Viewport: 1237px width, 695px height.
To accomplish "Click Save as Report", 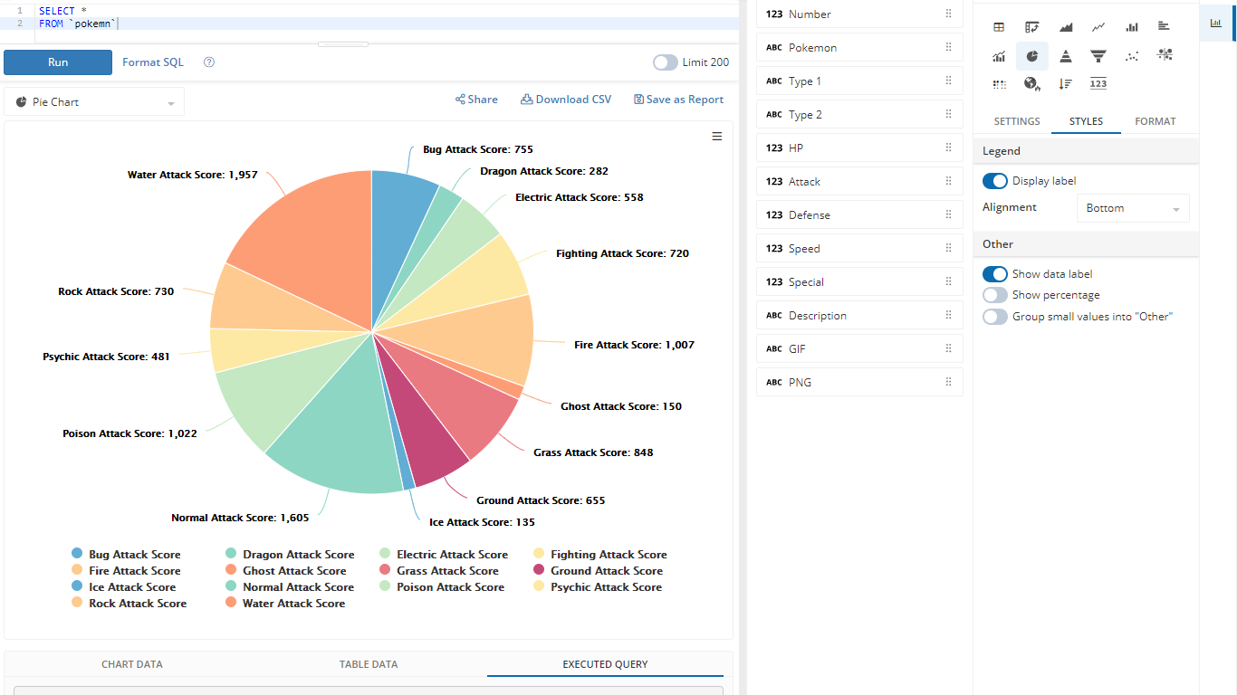I will coord(679,100).
